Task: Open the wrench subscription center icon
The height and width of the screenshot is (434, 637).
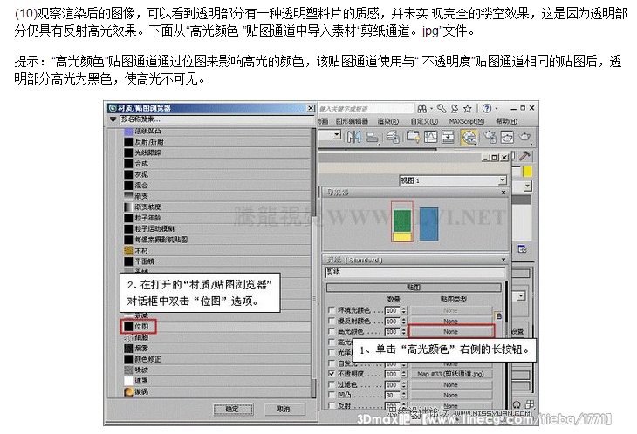Action: coord(442,108)
